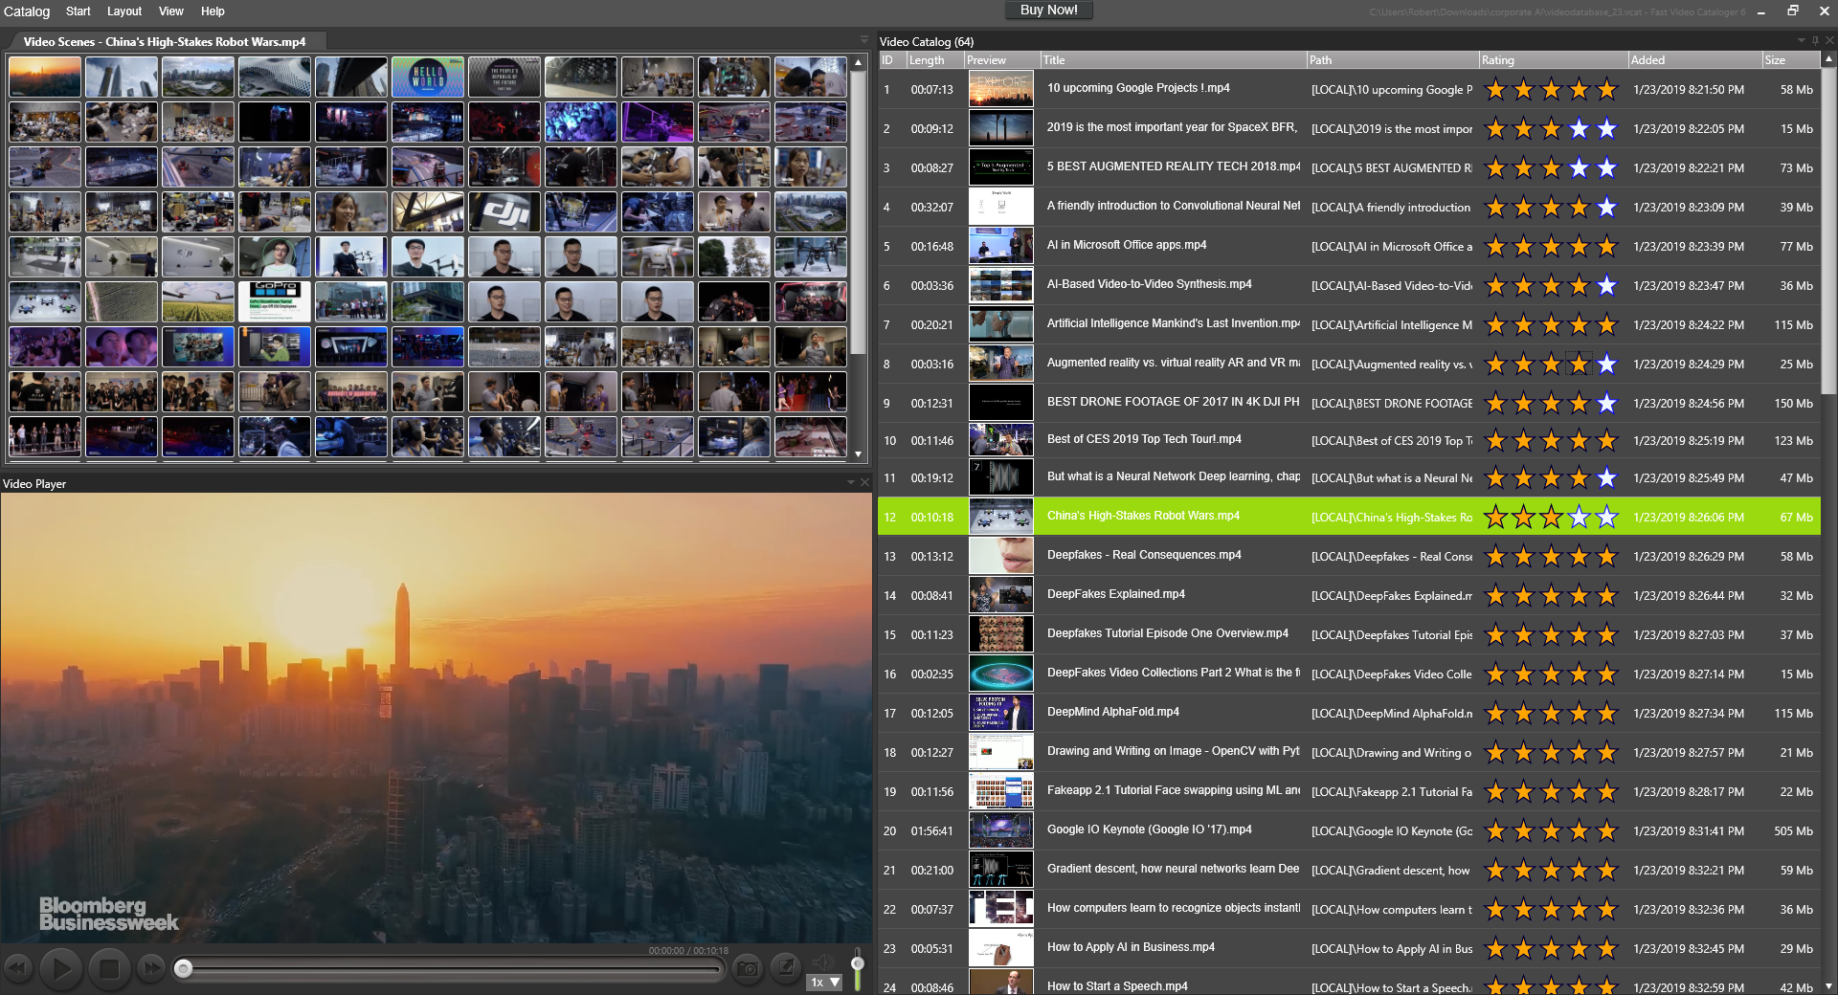
Task: Close the Video Catalog panel
Action: [x=1829, y=40]
